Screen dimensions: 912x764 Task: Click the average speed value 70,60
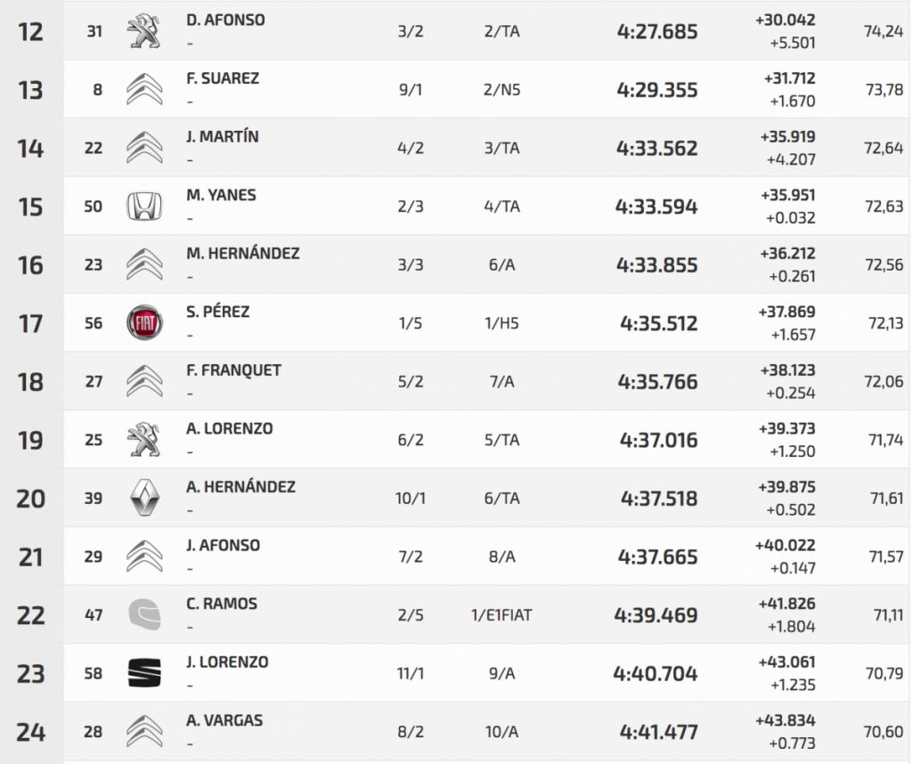(883, 732)
